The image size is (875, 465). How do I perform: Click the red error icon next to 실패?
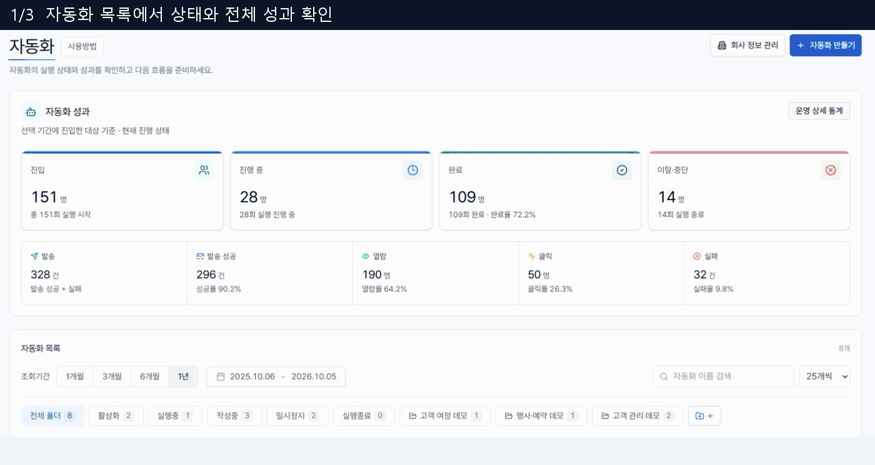coord(697,256)
